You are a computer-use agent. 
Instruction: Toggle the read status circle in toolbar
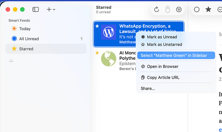(197, 10)
